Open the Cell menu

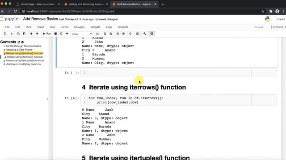[52, 27]
